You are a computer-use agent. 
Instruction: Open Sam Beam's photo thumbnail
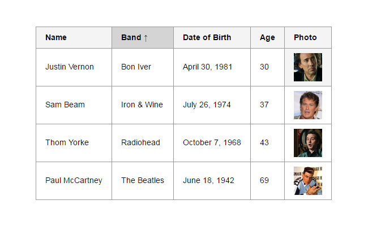point(307,105)
